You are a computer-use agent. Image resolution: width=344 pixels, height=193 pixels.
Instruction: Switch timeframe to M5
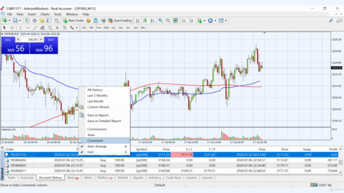click(91, 28)
